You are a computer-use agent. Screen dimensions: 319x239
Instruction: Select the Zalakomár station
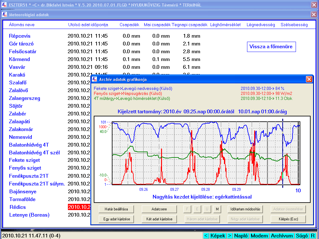tap(21, 129)
